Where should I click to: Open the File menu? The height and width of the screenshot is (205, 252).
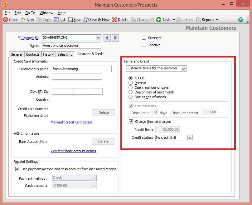(7, 13)
